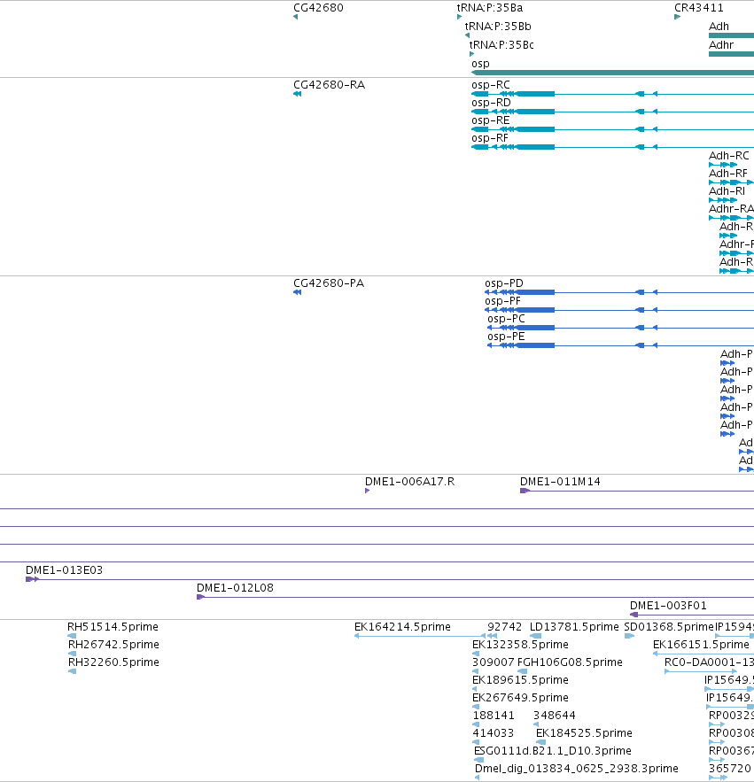
Task: Open the RH51514.5prime EST label
Action: [113, 627]
